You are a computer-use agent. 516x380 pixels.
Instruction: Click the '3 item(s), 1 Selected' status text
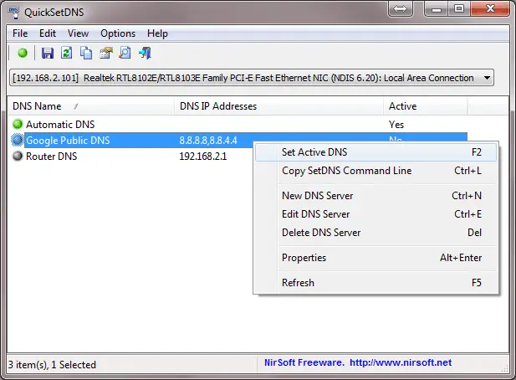point(52,365)
